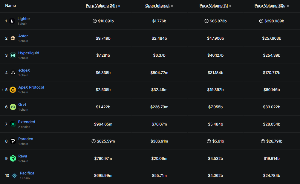The width and height of the screenshot is (300, 184).
Task: Click info icon beside Lighter $298.989b value
Action: click(261, 21)
